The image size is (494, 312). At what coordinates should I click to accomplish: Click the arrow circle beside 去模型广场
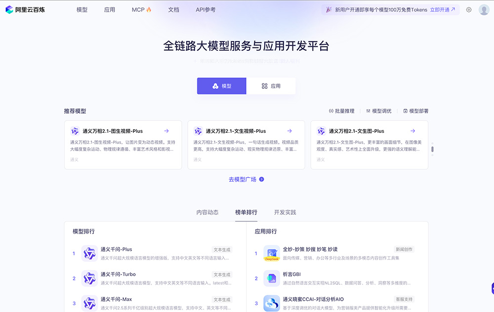click(261, 179)
